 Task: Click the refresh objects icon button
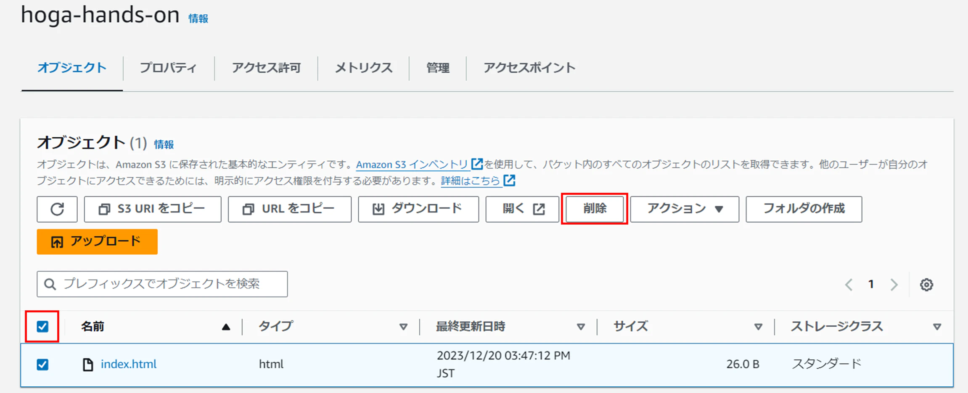pyautogui.click(x=57, y=209)
